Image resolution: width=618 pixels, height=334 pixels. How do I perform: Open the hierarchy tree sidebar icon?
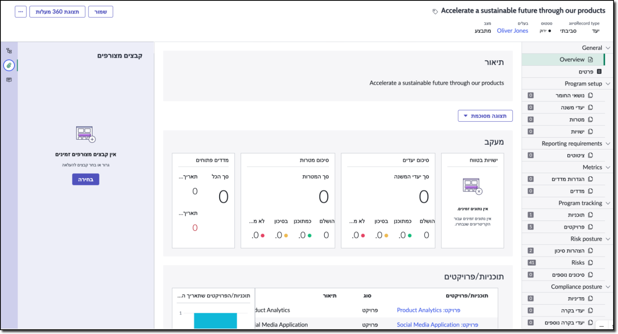pos(9,51)
